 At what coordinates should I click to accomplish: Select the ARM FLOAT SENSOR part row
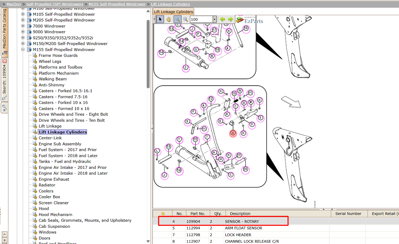tap(276, 228)
